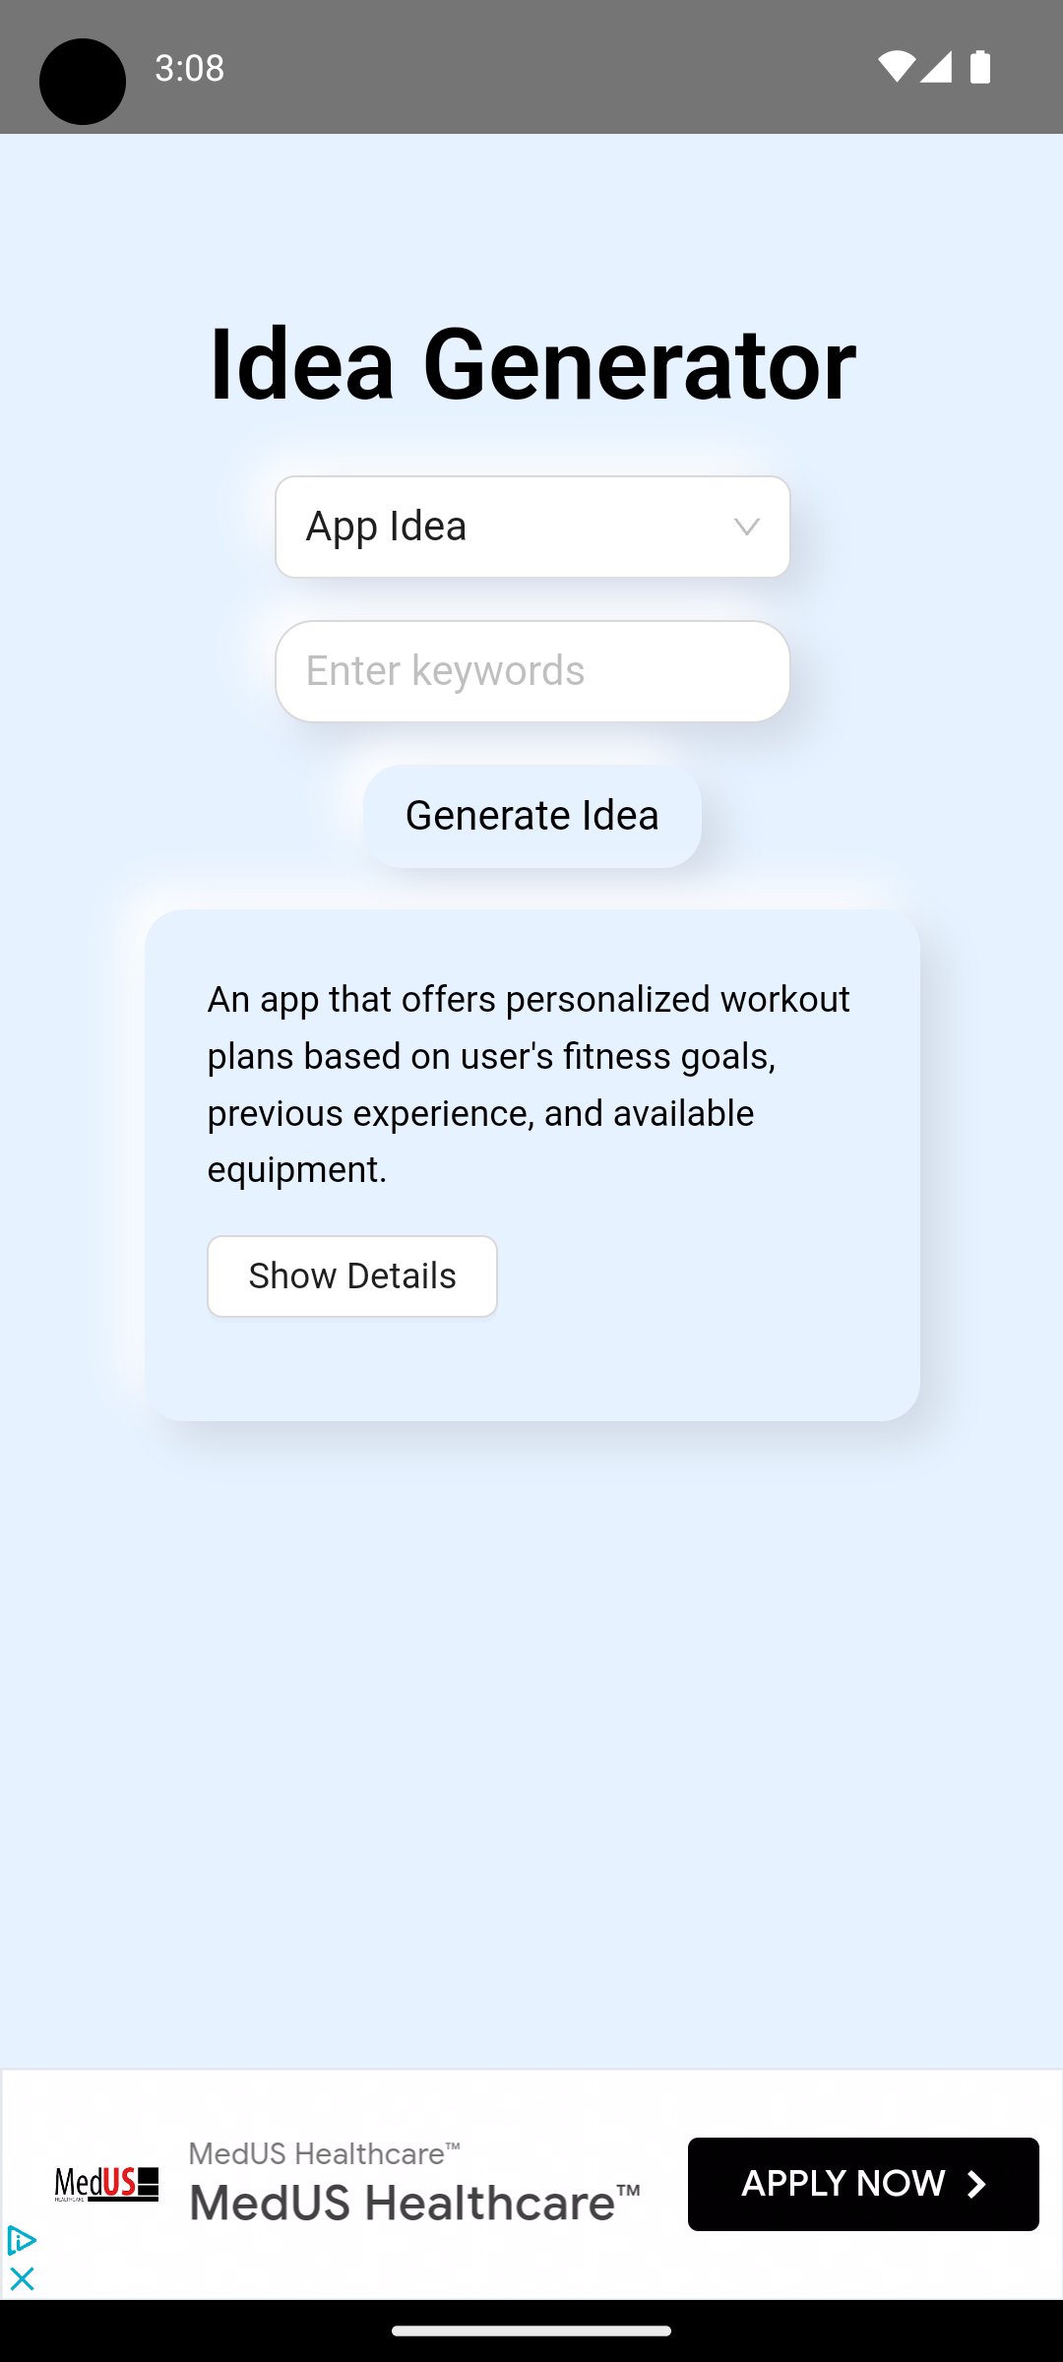Click the arrow inside the APPLY NOW button
The height and width of the screenshot is (2362, 1063).
[x=975, y=2185]
